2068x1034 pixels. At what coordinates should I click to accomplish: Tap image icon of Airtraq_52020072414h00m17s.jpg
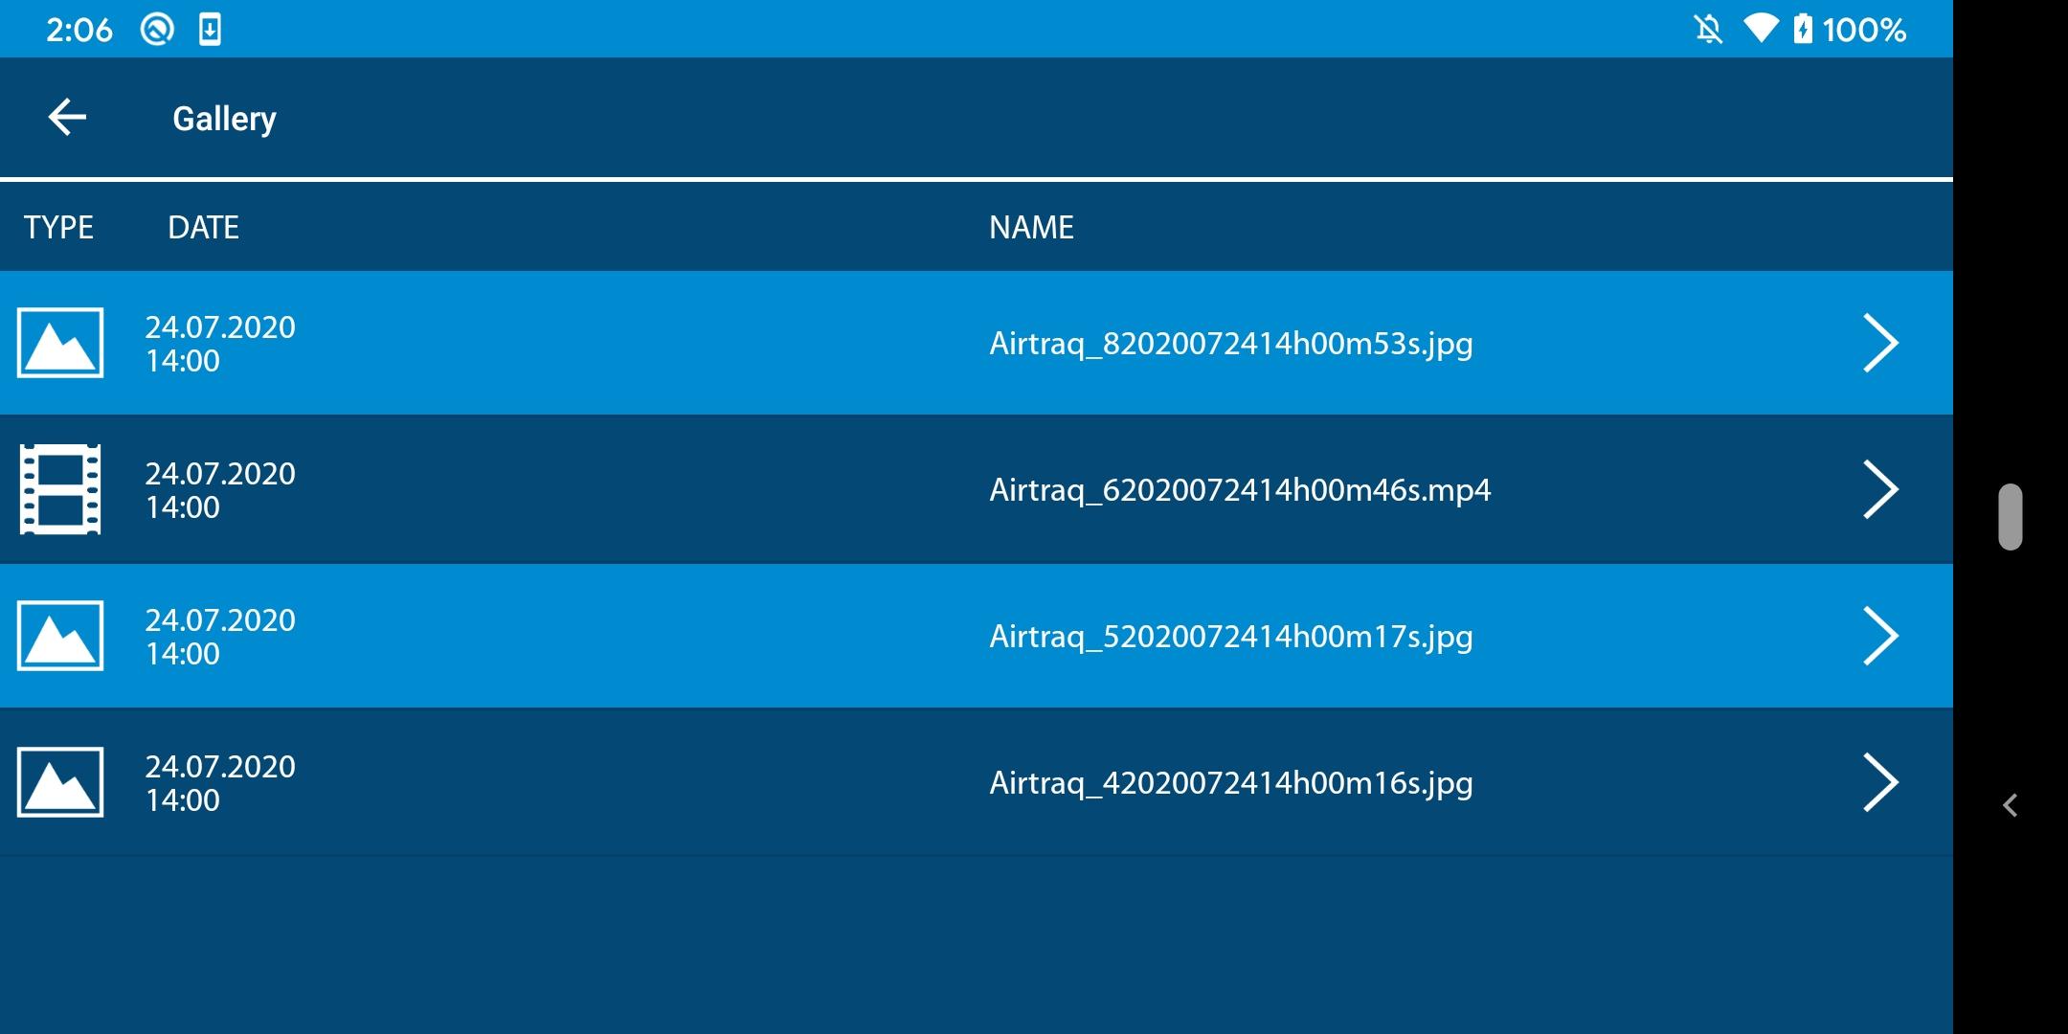60,636
